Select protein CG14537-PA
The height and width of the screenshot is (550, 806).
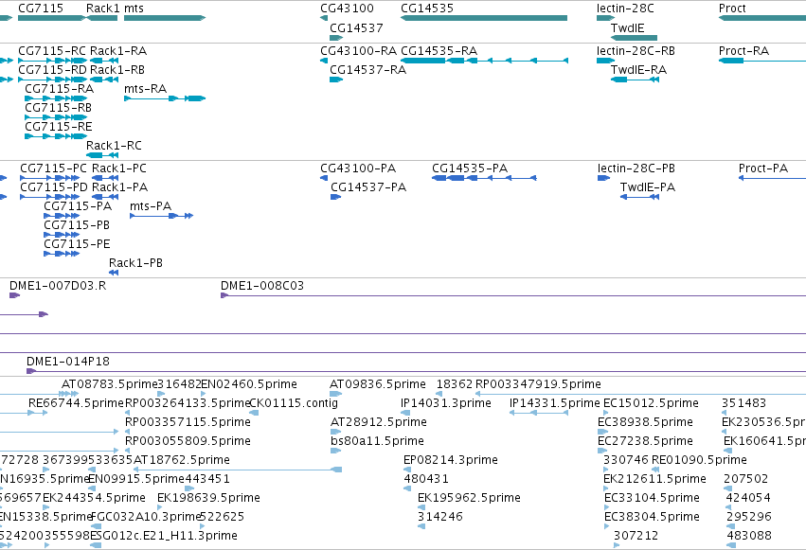coord(368,187)
